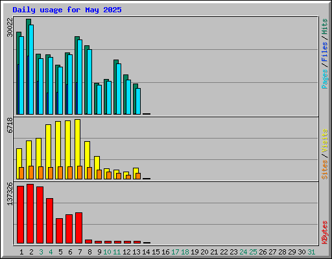Click green day 25 label

coord(253,252)
